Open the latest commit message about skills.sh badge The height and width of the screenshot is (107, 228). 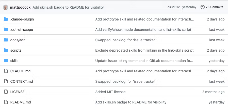click(x=68, y=7)
